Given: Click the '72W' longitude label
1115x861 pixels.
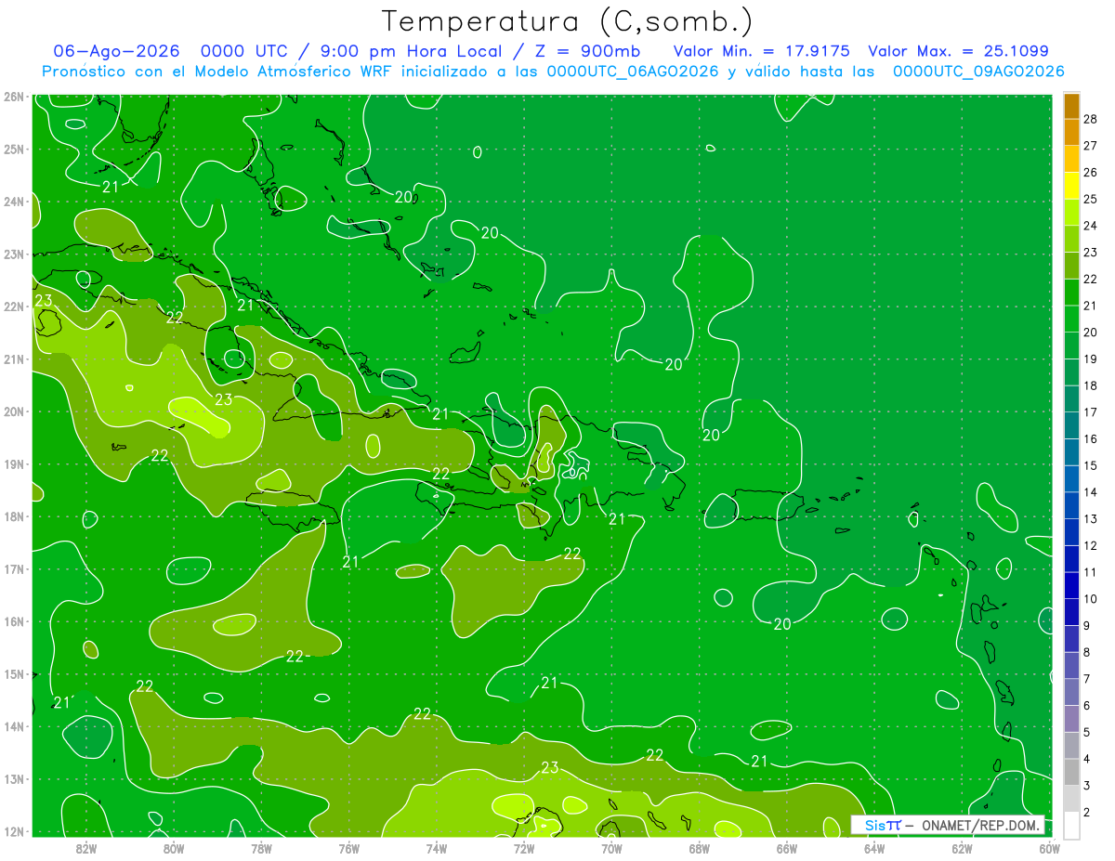Looking at the screenshot, I should point(524,848).
